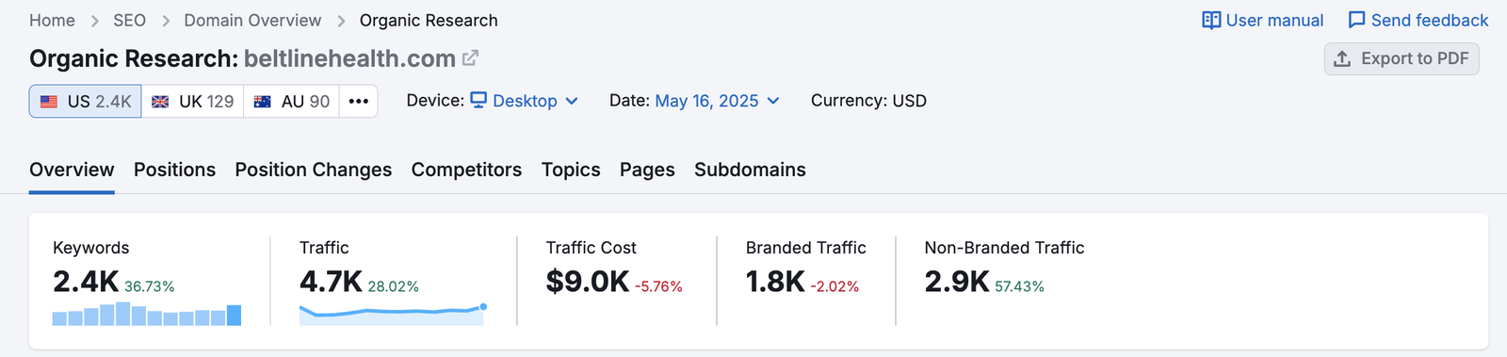
Task: Open external link icon beside beltlinehealth.com
Action: coord(470,58)
